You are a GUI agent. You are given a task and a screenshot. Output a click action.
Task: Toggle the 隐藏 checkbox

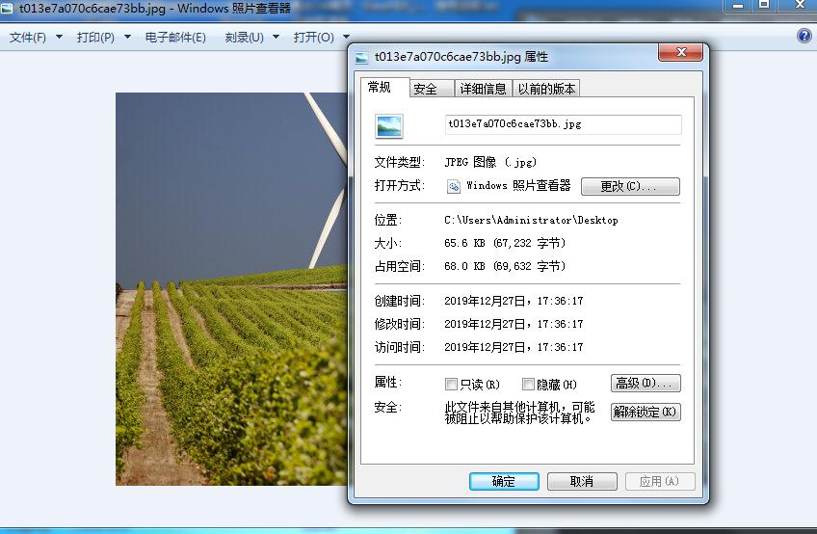pos(528,384)
